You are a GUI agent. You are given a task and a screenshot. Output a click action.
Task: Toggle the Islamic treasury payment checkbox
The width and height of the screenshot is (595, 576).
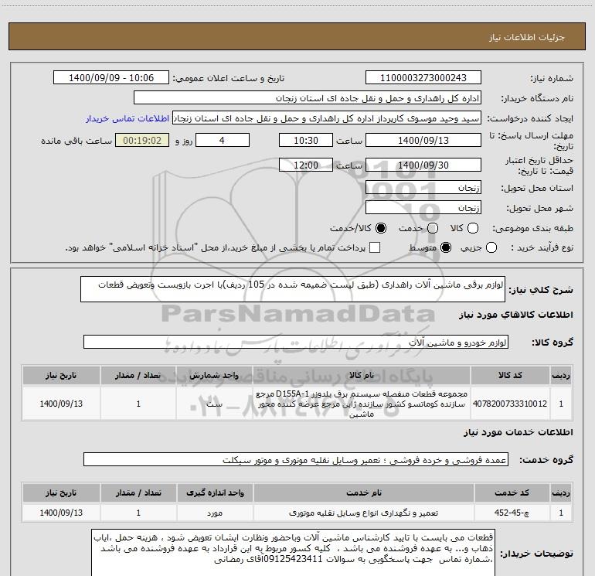(375, 248)
